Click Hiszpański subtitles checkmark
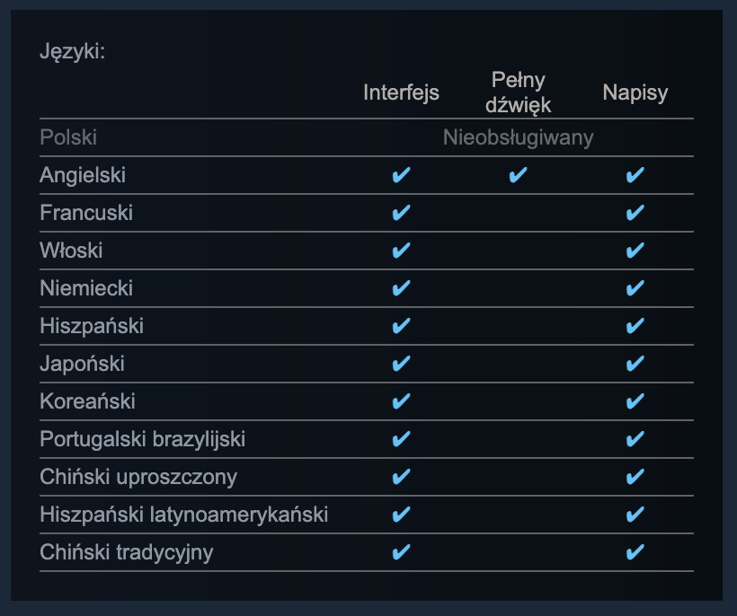Screen dimensions: 737x616 coord(635,326)
